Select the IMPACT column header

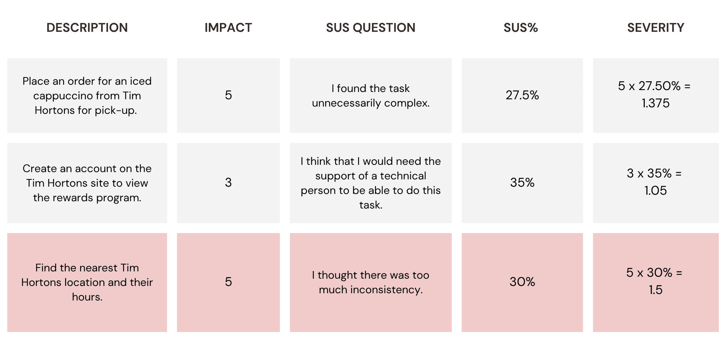tap(228, 28)
